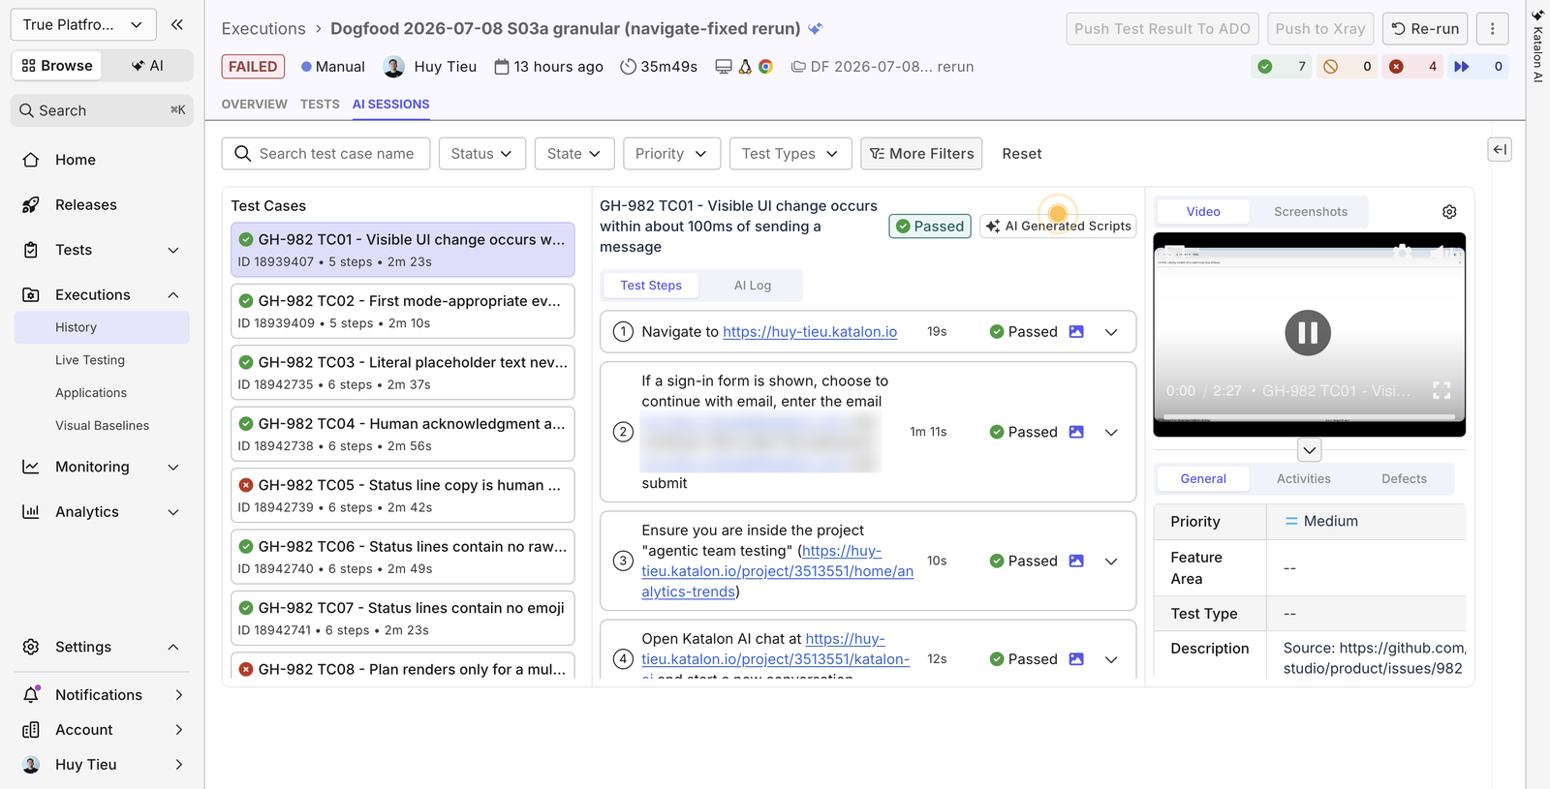Show the Screenshots view
Image resolution: width=1550 pixels, height=789 pixels.
(1311, 212)
